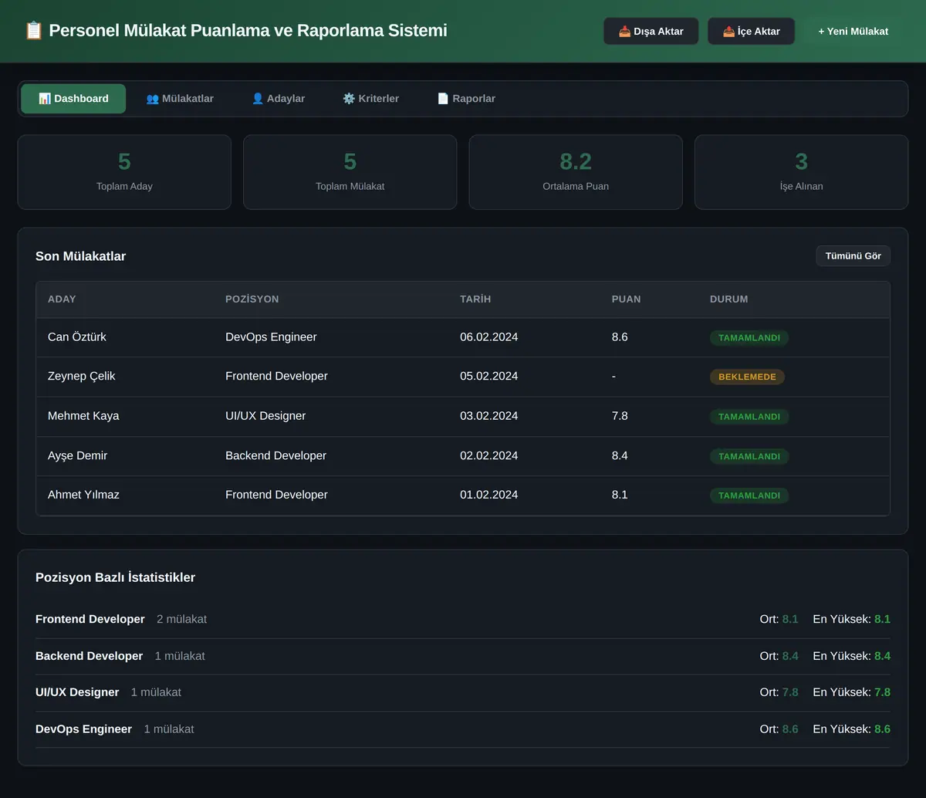Click the date 06.02.2024 in the table
926x798 pixels.
489,337
